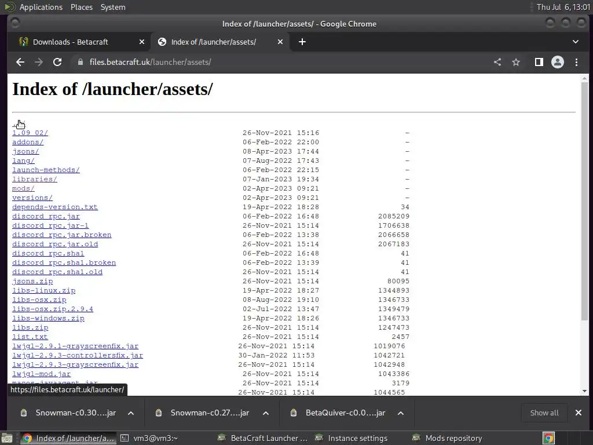The width and height of the screenshot is (593, 445).
Task: Download discord_rpc.jar file
Action: tap(46, 217)
